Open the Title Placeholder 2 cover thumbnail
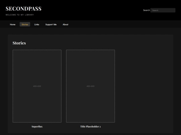 pyautogui.click(x=90, y=86)
